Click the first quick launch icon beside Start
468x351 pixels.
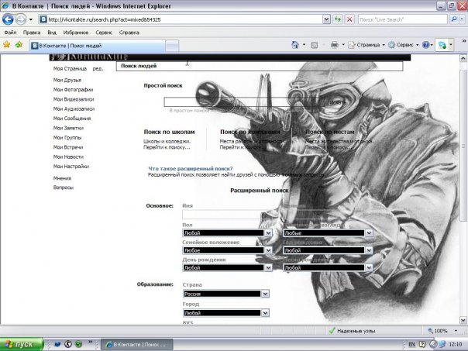[x=57, y=344]
